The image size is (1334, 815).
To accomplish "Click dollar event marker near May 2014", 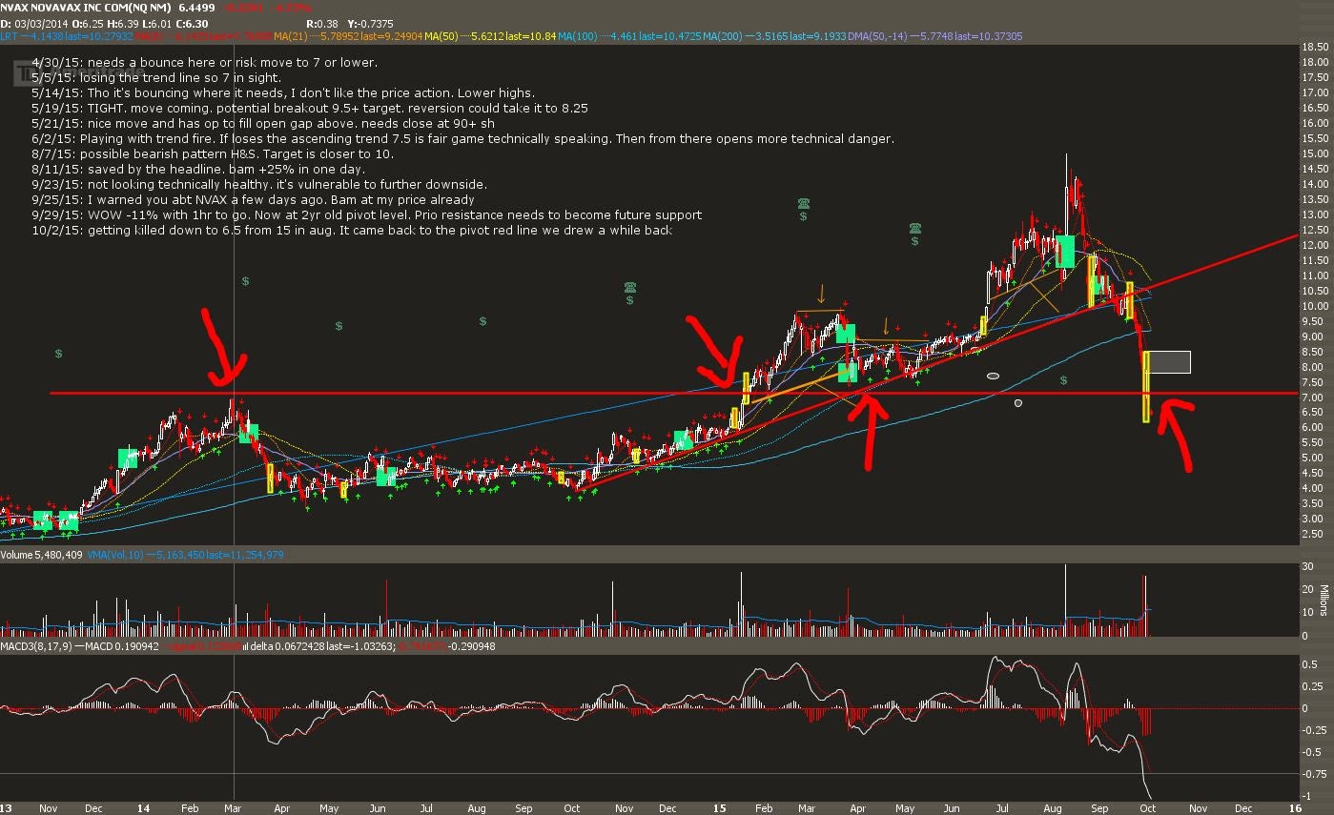I will pyautogui.click(x=339, y=326).
